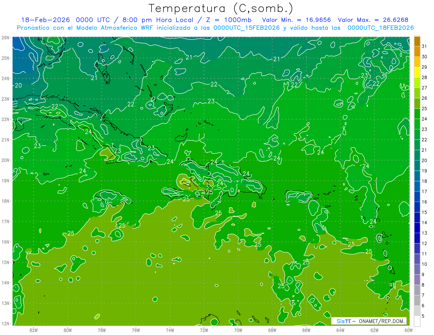
Task: Click the latitude axis label 24N
Action: [x=5, y=78]
